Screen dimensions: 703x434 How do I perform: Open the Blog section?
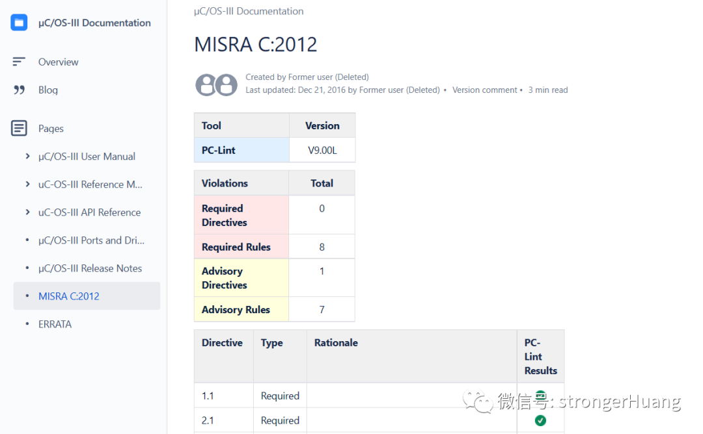click(x=48, y=90)
